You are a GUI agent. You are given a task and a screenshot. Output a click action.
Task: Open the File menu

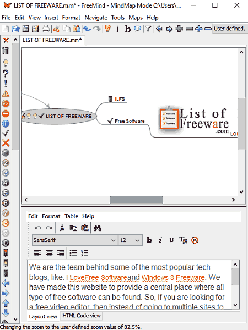[x=6, y=18]
